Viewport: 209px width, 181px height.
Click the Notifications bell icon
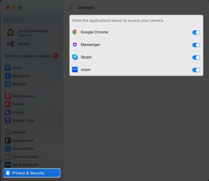(8, 96)
